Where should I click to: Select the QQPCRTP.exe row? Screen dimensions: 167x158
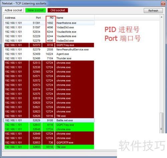pos(49,143)
